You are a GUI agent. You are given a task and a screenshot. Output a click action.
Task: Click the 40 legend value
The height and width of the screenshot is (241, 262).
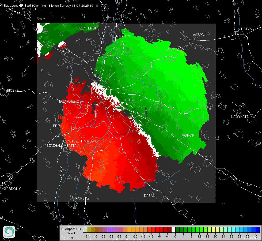coord(256,236)
